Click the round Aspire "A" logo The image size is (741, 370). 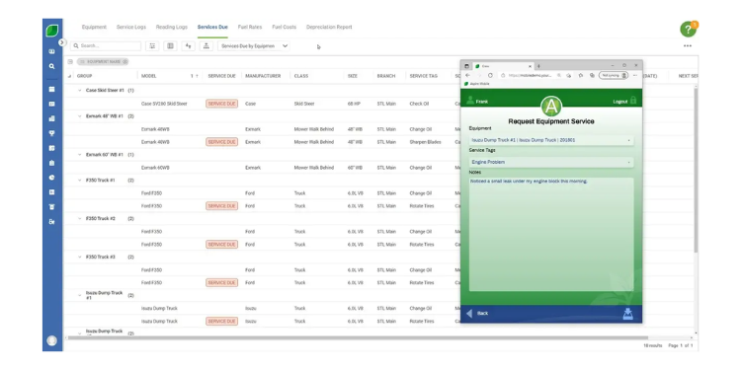coord(551,107)
